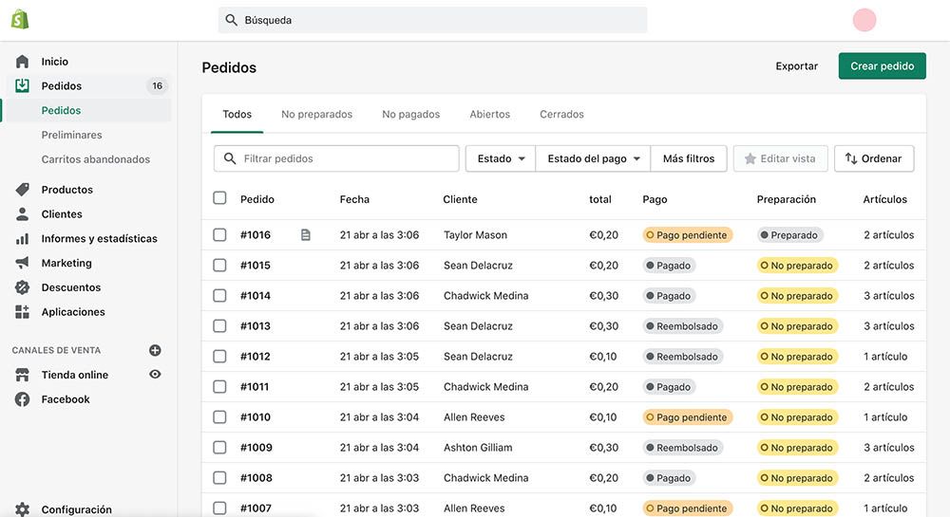Viewport: 950px width, 517px height.
Task: Click the Artículos column header
Action: pos(885,199)
